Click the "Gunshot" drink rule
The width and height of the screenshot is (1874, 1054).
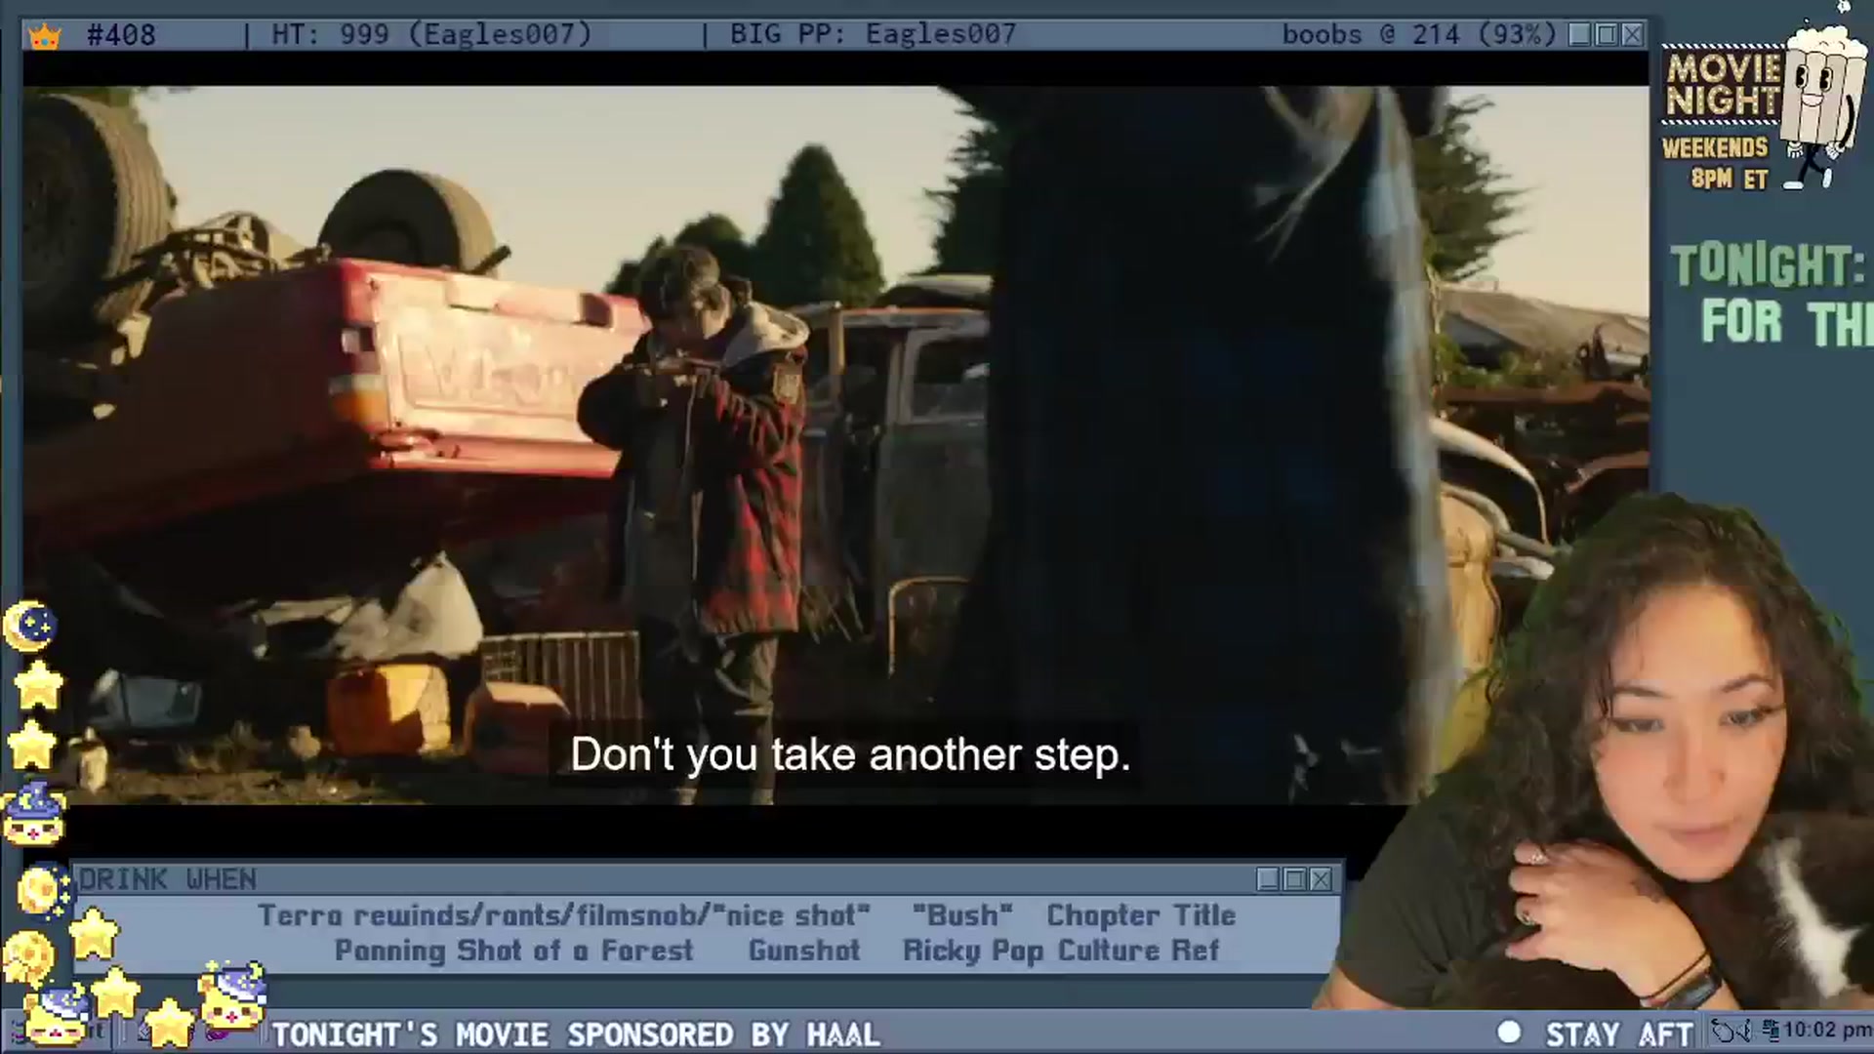pyautogui.click(x=804, y=951)
